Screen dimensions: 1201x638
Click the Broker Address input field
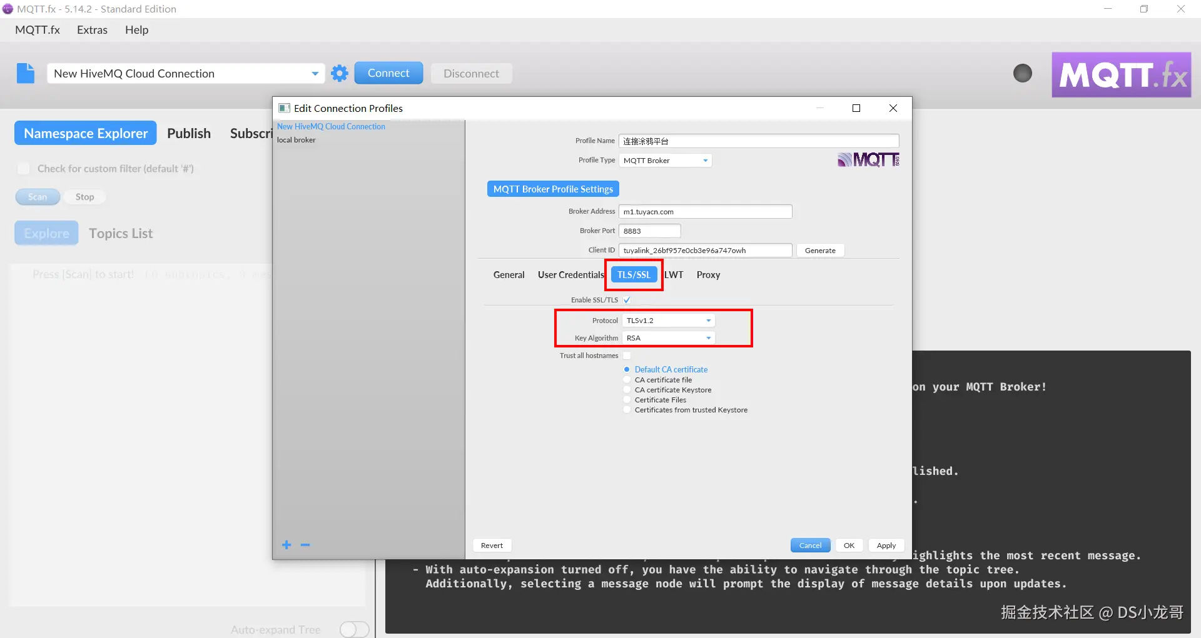[705, 212]
